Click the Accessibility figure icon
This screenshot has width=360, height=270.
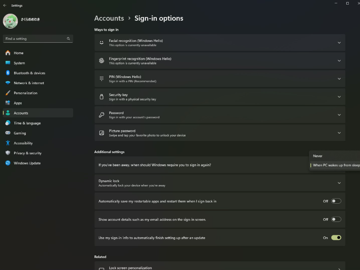(x=7, y=143)
